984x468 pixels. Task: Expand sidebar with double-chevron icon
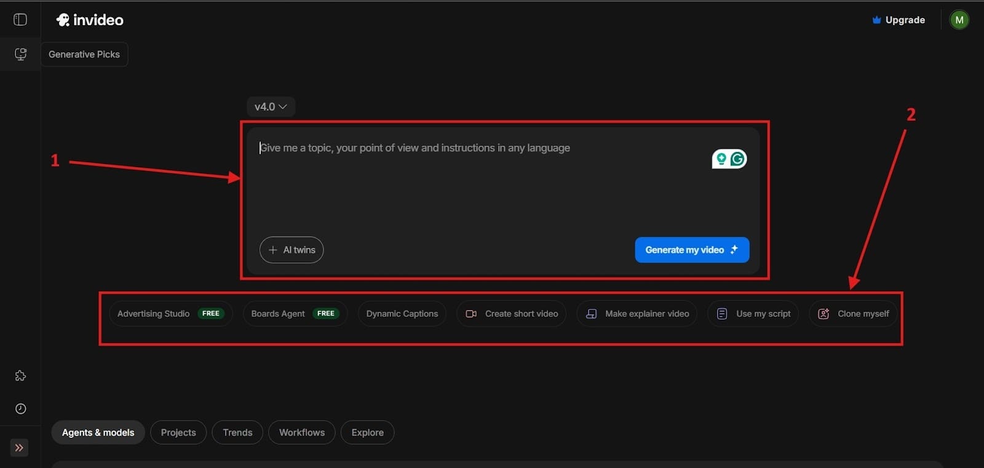19,448
